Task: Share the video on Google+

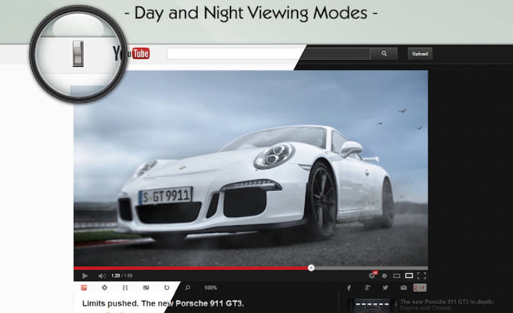Action: pos(368,288)
